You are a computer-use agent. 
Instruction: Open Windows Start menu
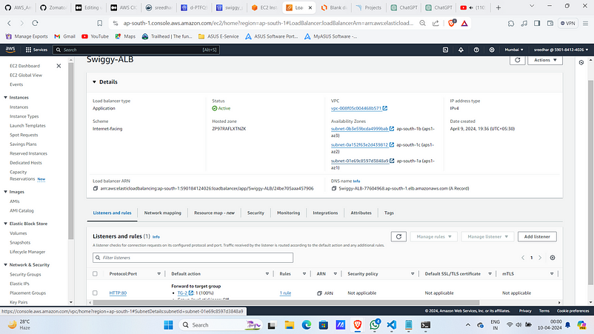coord(168,325)
